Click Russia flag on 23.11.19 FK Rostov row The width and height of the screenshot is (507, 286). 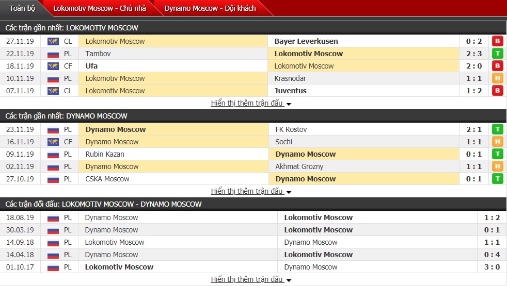click(53, 130)
